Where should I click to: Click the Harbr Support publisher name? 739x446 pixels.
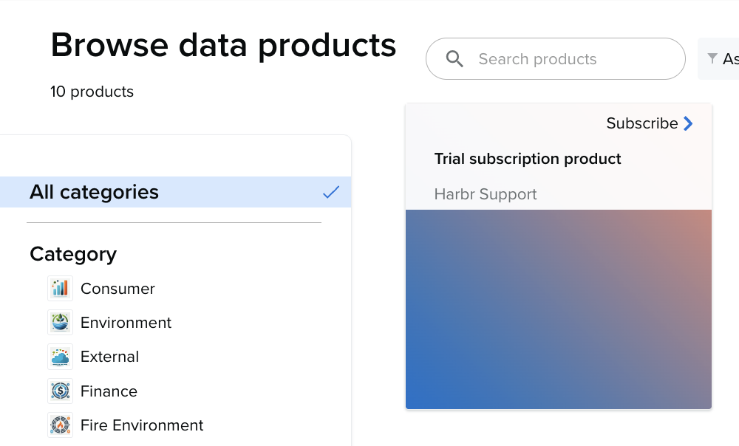pyautogui.click(x=486, y=194)
